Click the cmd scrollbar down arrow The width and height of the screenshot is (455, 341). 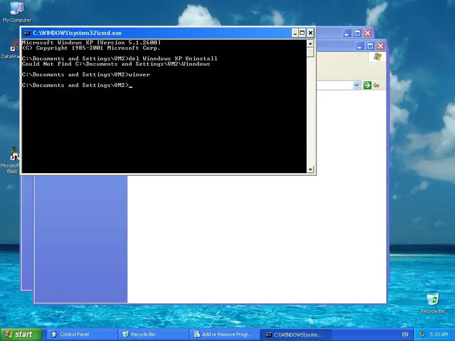tap(310, 169)
